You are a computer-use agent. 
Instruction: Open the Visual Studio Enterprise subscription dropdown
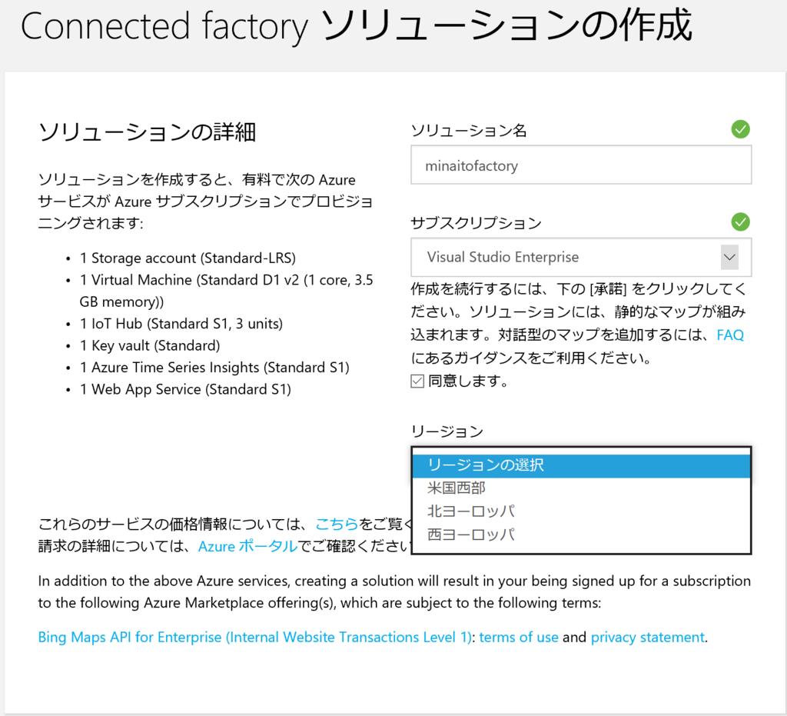click(x=581, y=257)
